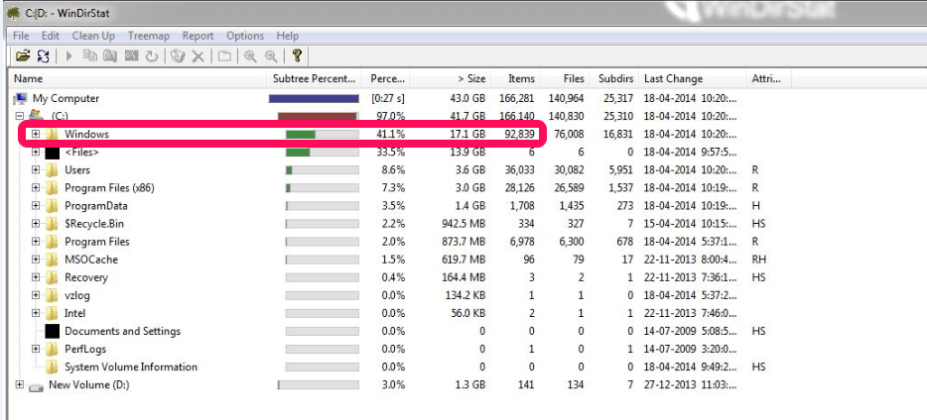Expand the vzlog folder node

(x=36, y=295)
